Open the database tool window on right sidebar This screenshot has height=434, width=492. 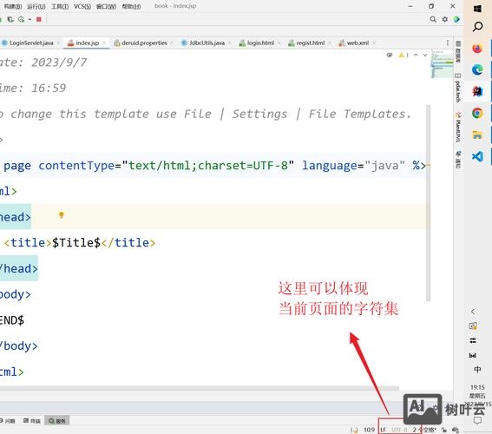[458, 52]
